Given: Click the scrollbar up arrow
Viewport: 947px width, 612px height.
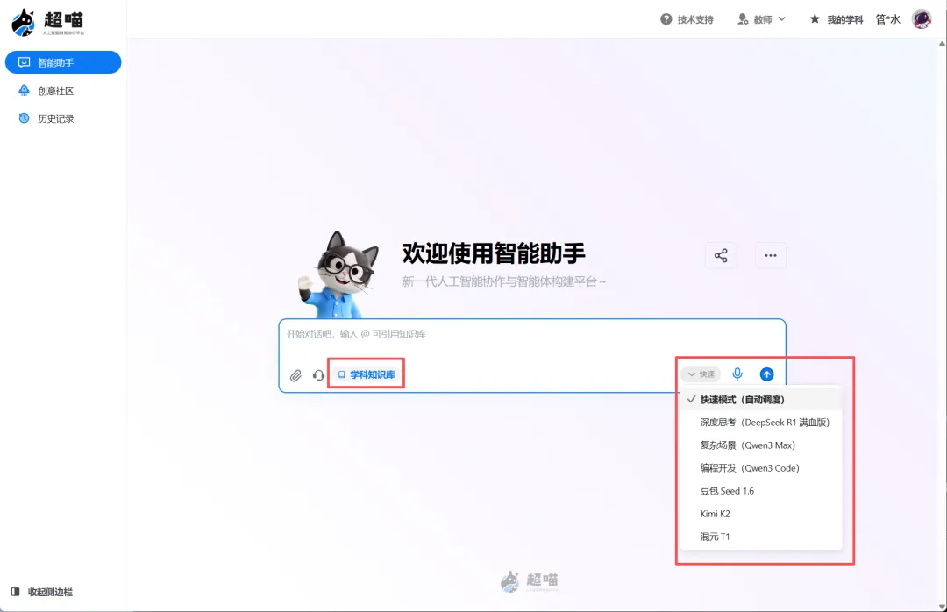Looking at the screenshot, I should [942, 44].
